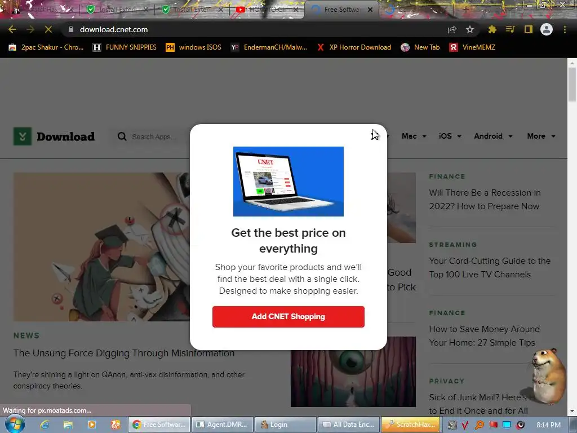Open the Chrome three-dot menu
This screenshot has height=433, width=577.
coord(565,29)
